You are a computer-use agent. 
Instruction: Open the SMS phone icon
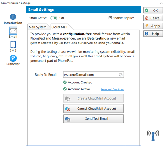point(13,44)
